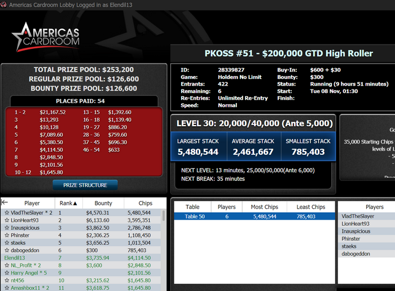Screen dimensions: 395x291
Task: Select the Table 50 row
Action: [x=254, y=216]
